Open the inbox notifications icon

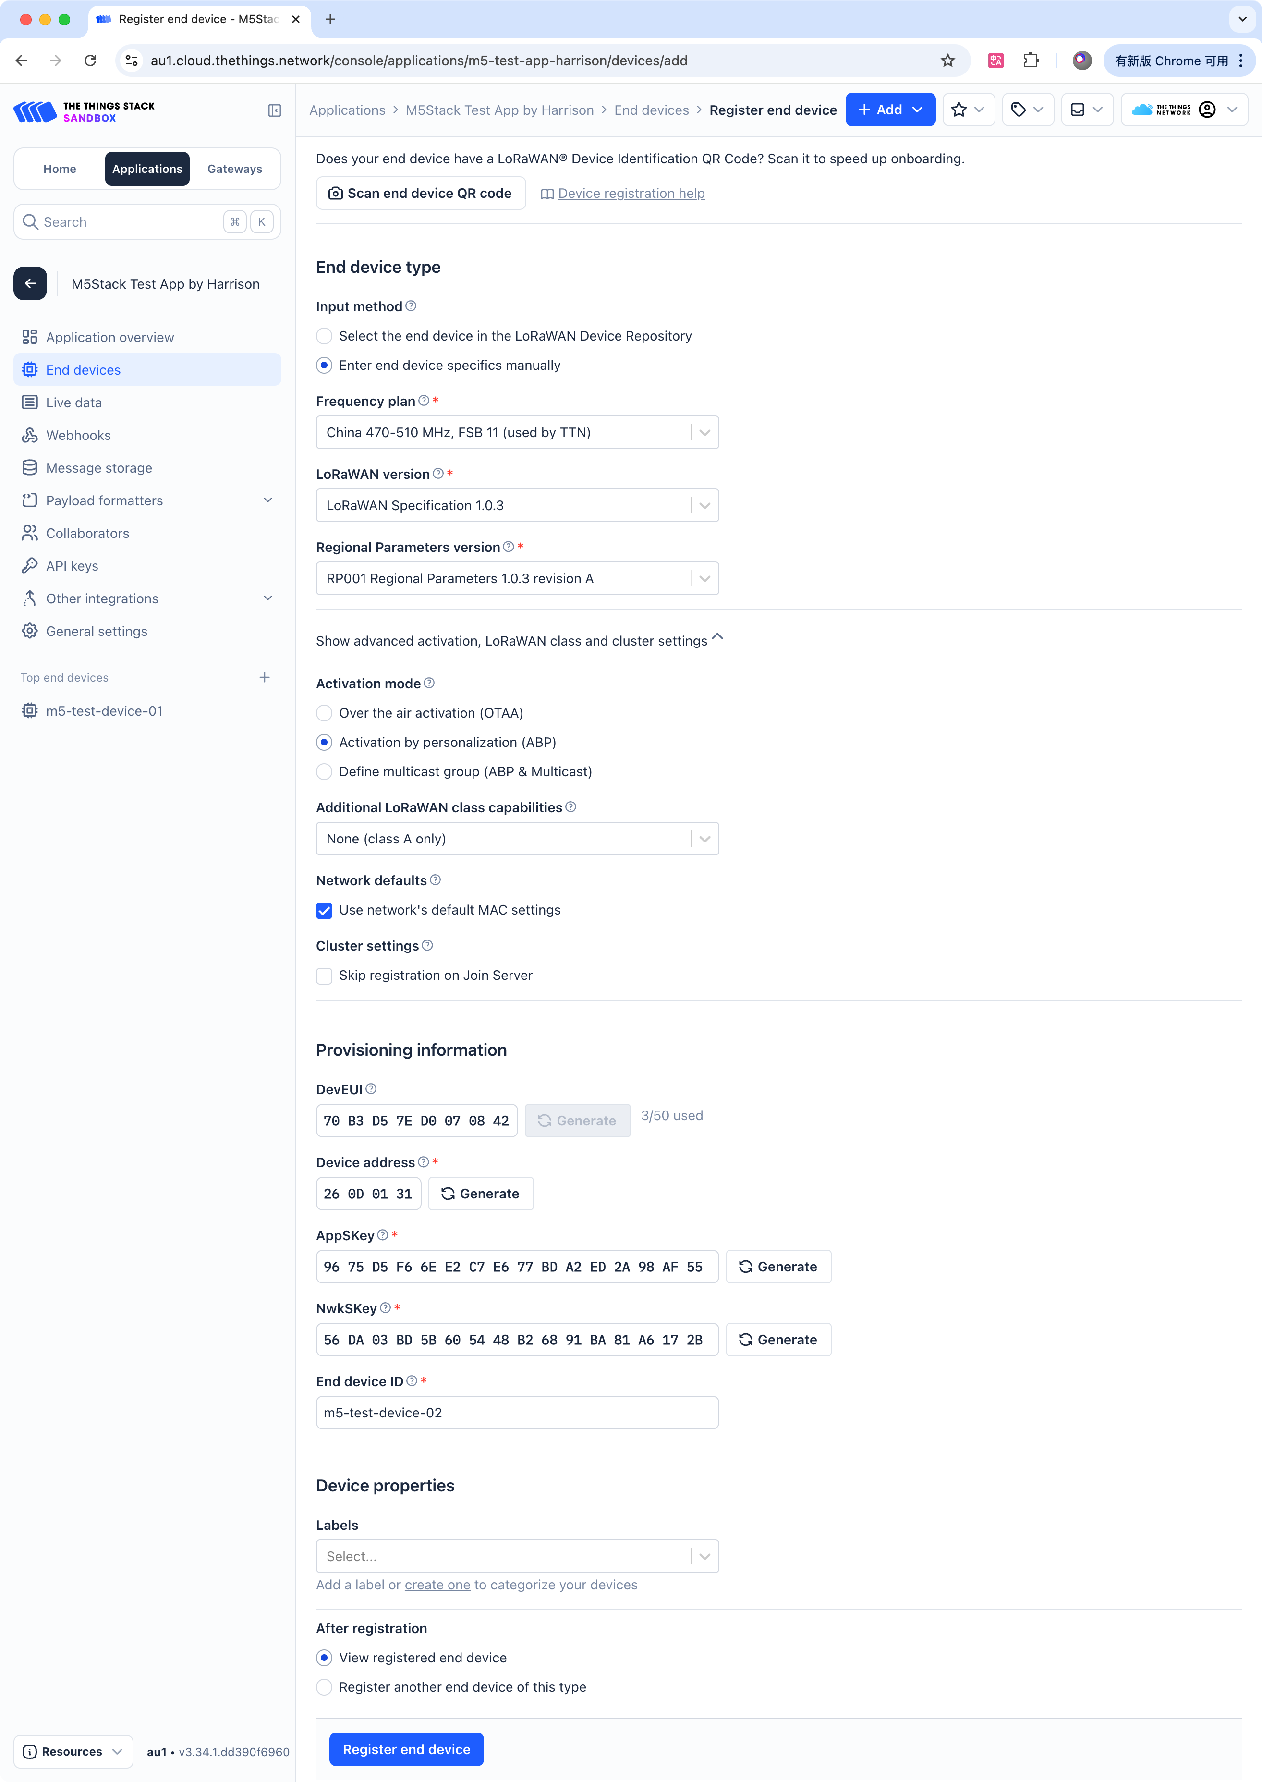[x=1077, y=110]
